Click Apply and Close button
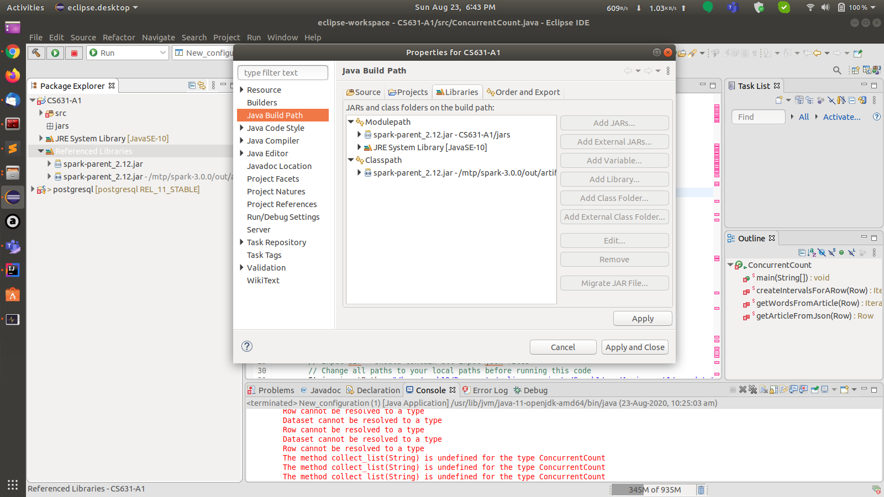The width and height of the screenshot is (884, 497). pyautogui.click(x=635, y=347)
